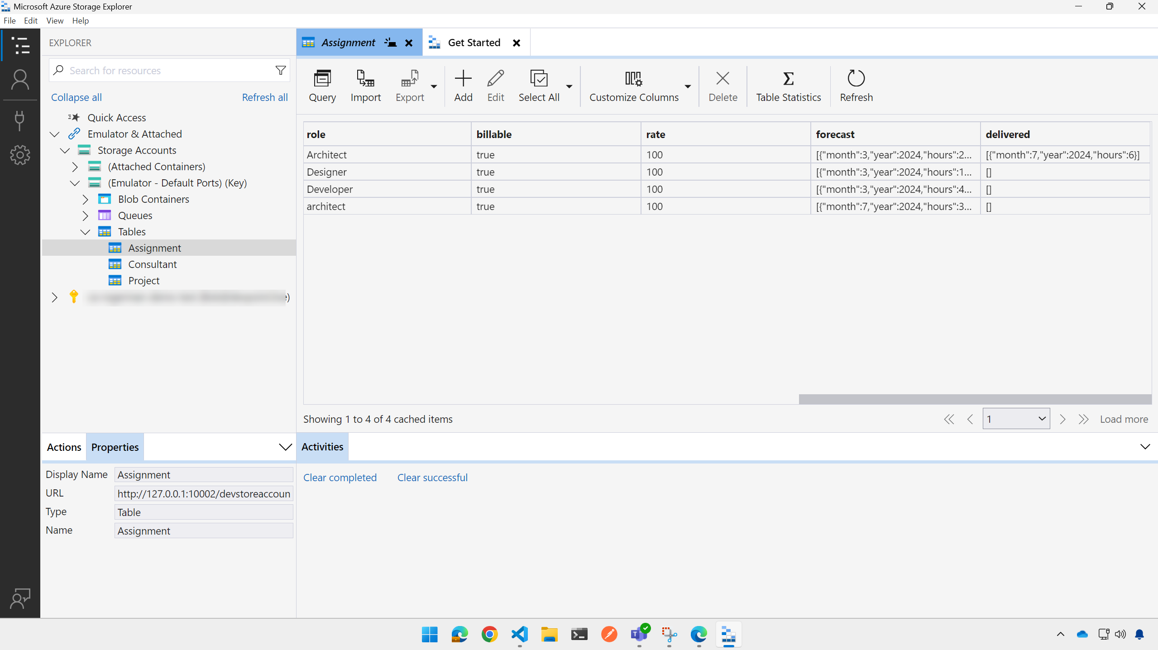
Task: Collapse the Actions/Properties panel
Action: pyautogui.click(x=285, y=447)
